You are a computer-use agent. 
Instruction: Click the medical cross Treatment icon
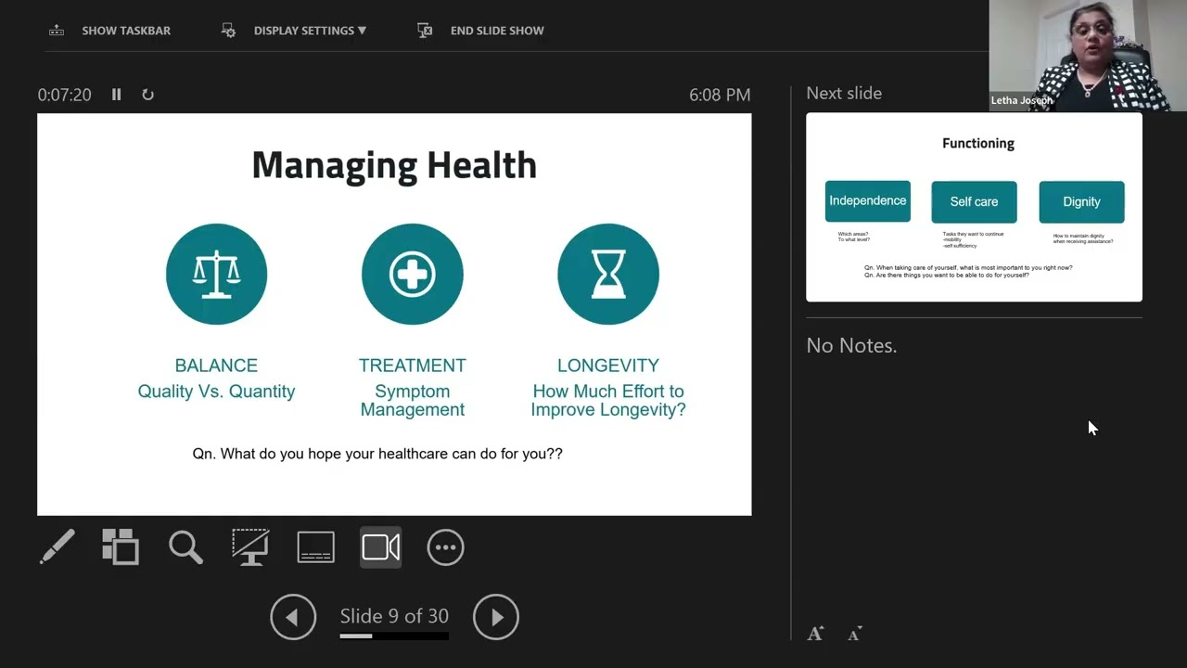point(413,274)
